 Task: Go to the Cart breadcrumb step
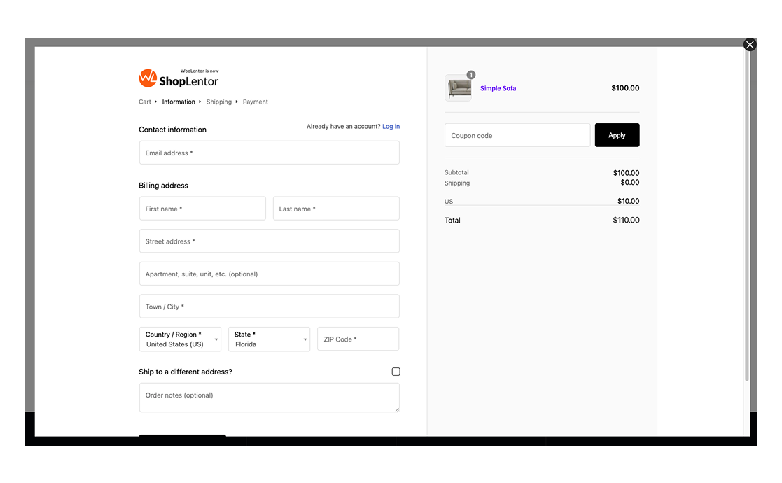[144, 101]
